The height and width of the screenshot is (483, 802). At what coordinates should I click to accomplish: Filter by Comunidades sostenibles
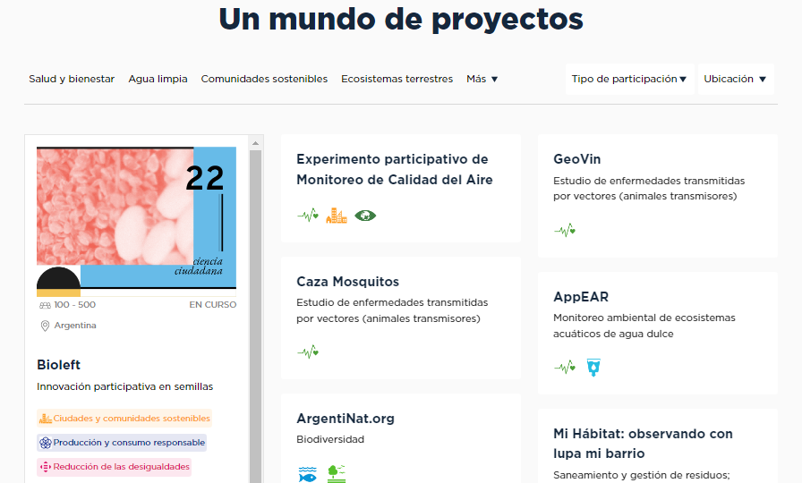point(264,79)
